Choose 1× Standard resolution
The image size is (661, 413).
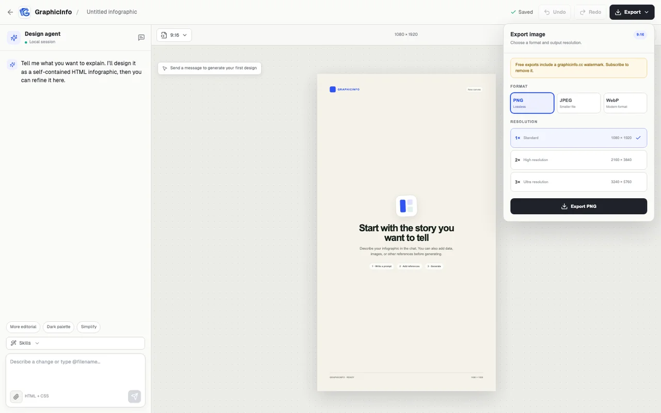pyautogui.click(x=578, y=138)
